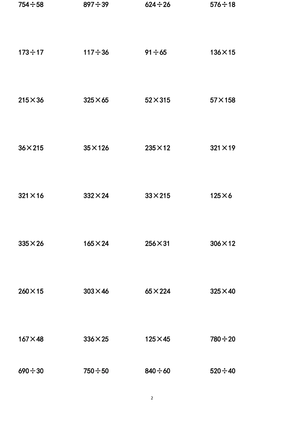
Task: Click the problem 167×48
Action: pos(31,339)
